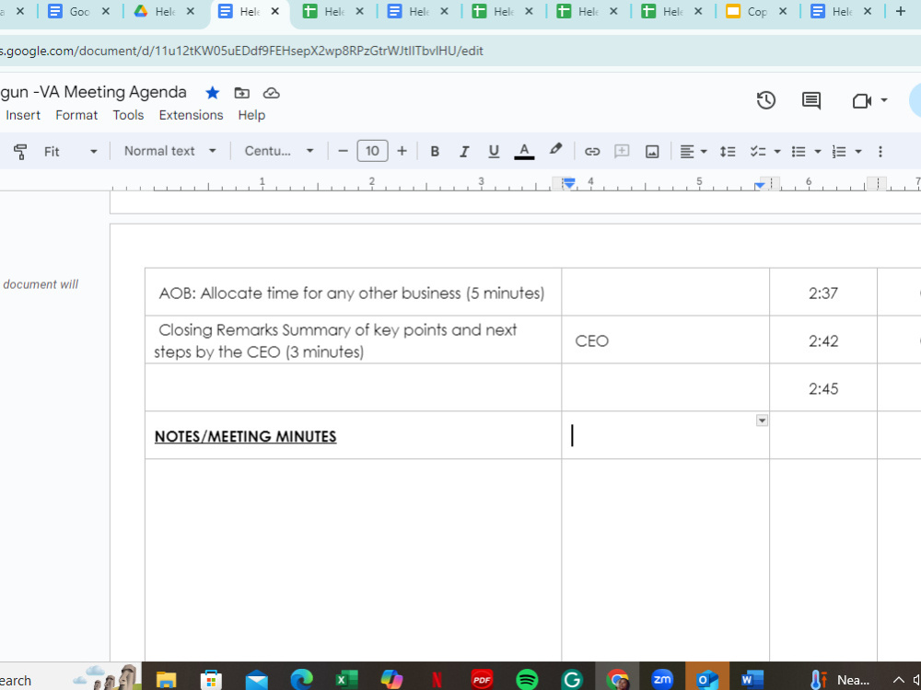The height and width of the screenshot is (690, 921).
Task: Click the left indent ruler marker
Action: (568, 184)
